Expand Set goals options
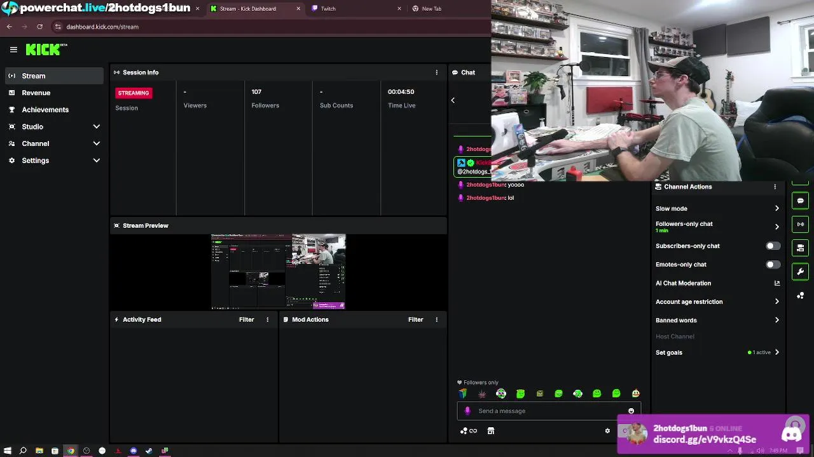 776,352
